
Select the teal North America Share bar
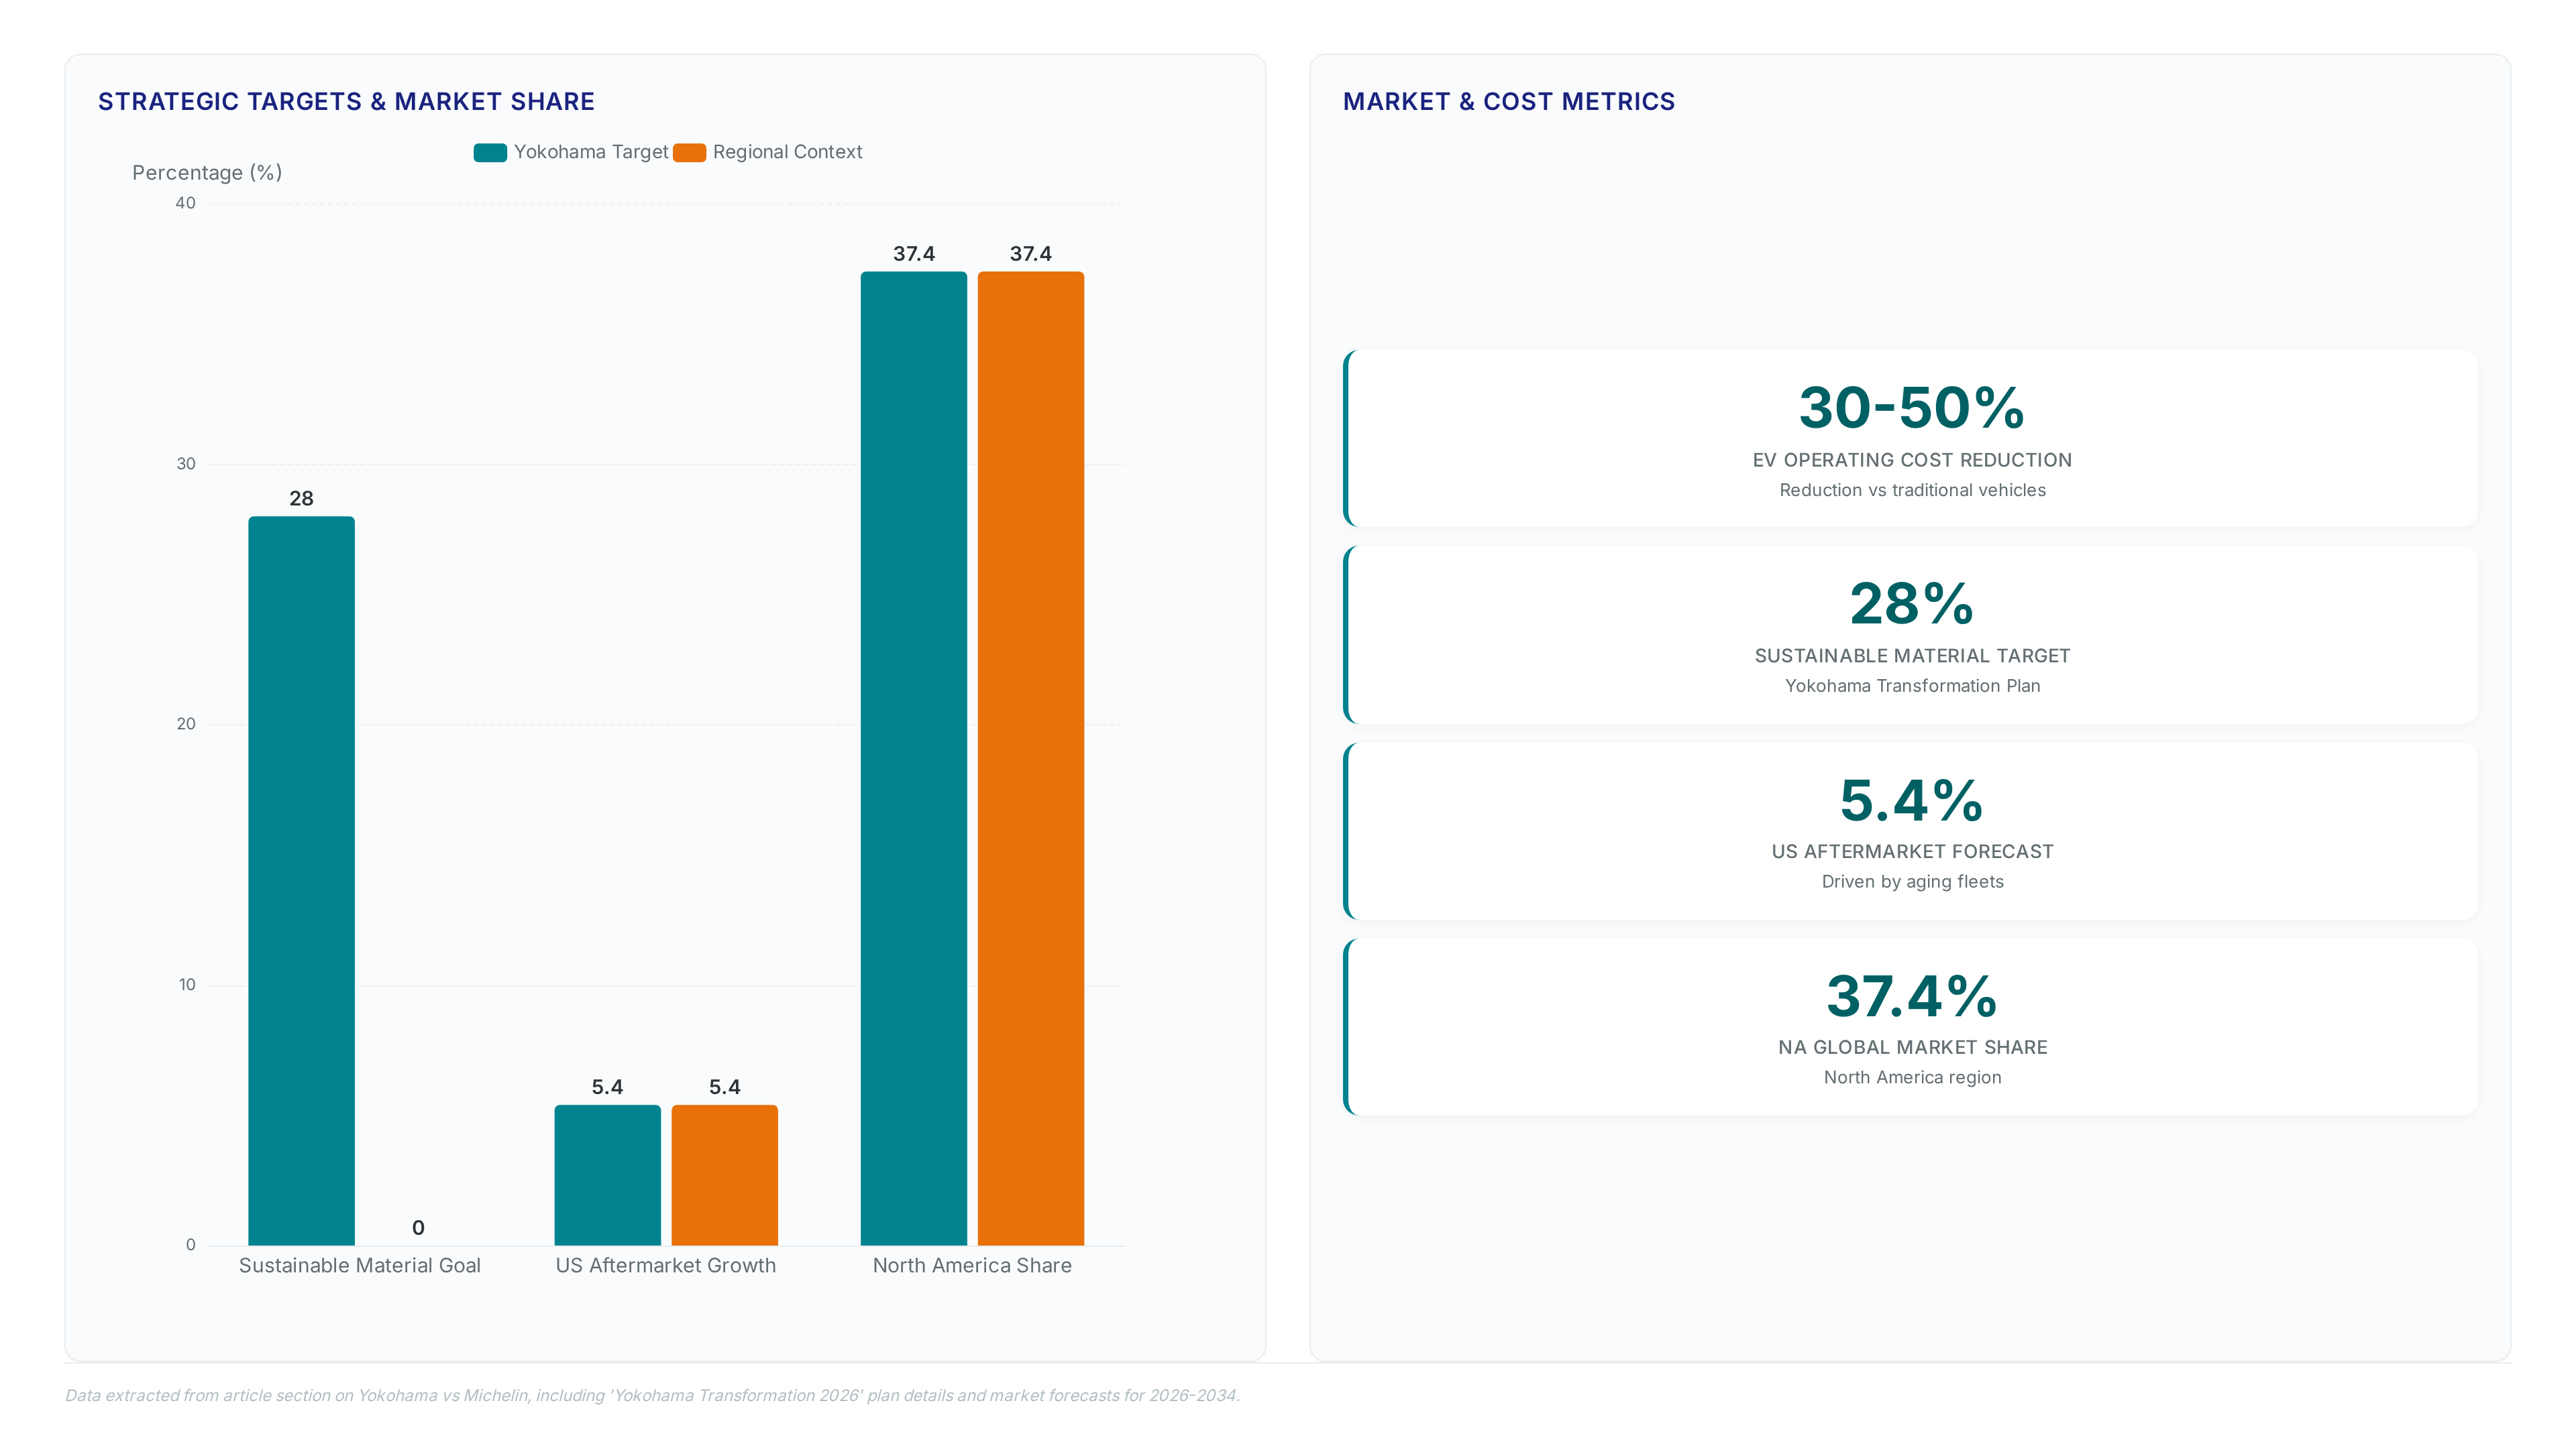914,758
